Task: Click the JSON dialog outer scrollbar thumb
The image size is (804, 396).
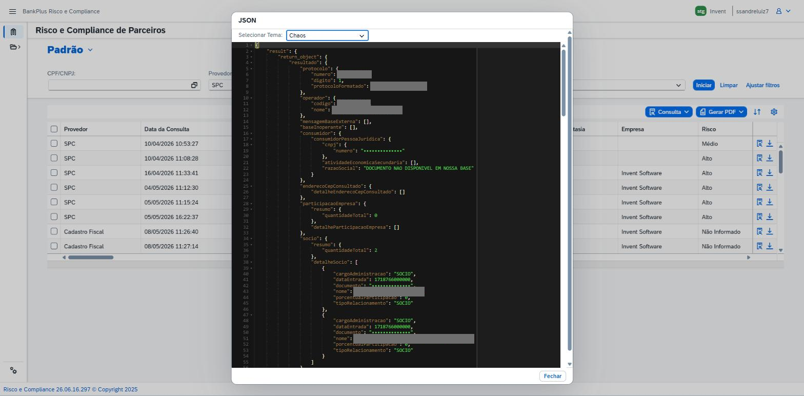Action: pos(569,194)
